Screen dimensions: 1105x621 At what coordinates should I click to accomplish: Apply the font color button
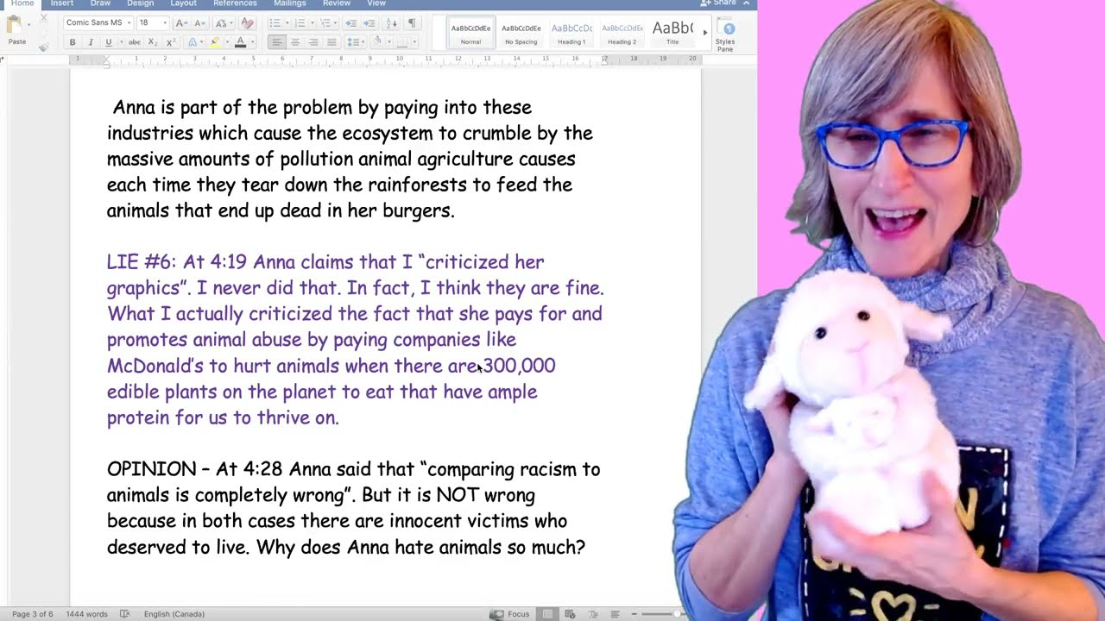click(241, 42)
